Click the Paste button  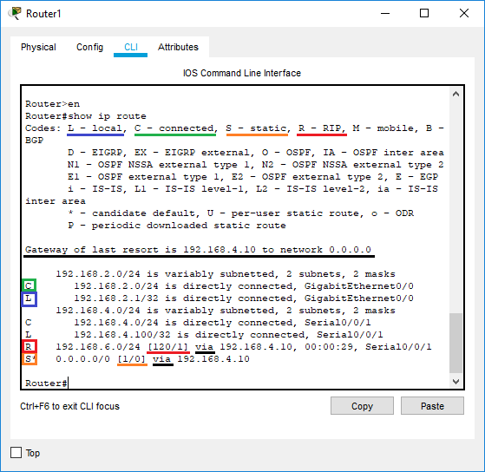coord(432,406)
